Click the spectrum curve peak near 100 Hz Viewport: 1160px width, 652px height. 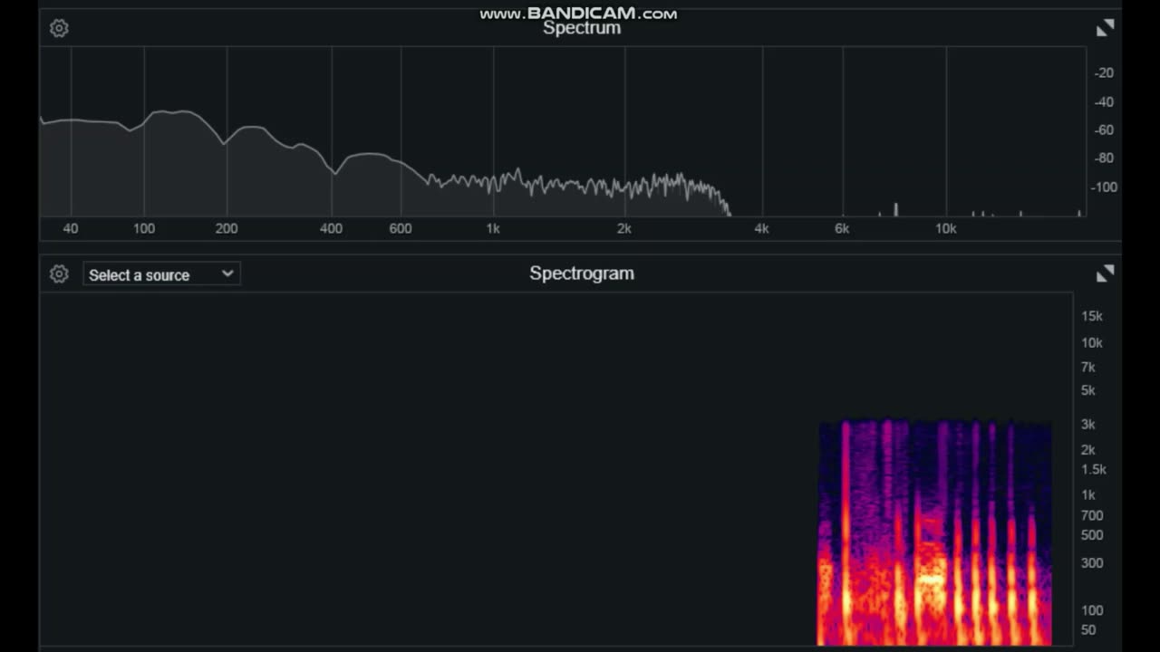pos(172,112)
